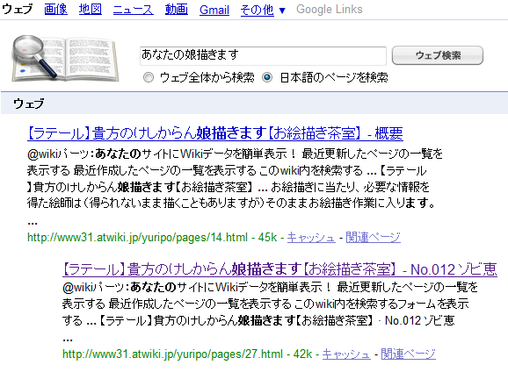This screenshot has width=508, height=372.
Task: Open the 関連ページ link for pages/14.html
Action: pos(373,238)
